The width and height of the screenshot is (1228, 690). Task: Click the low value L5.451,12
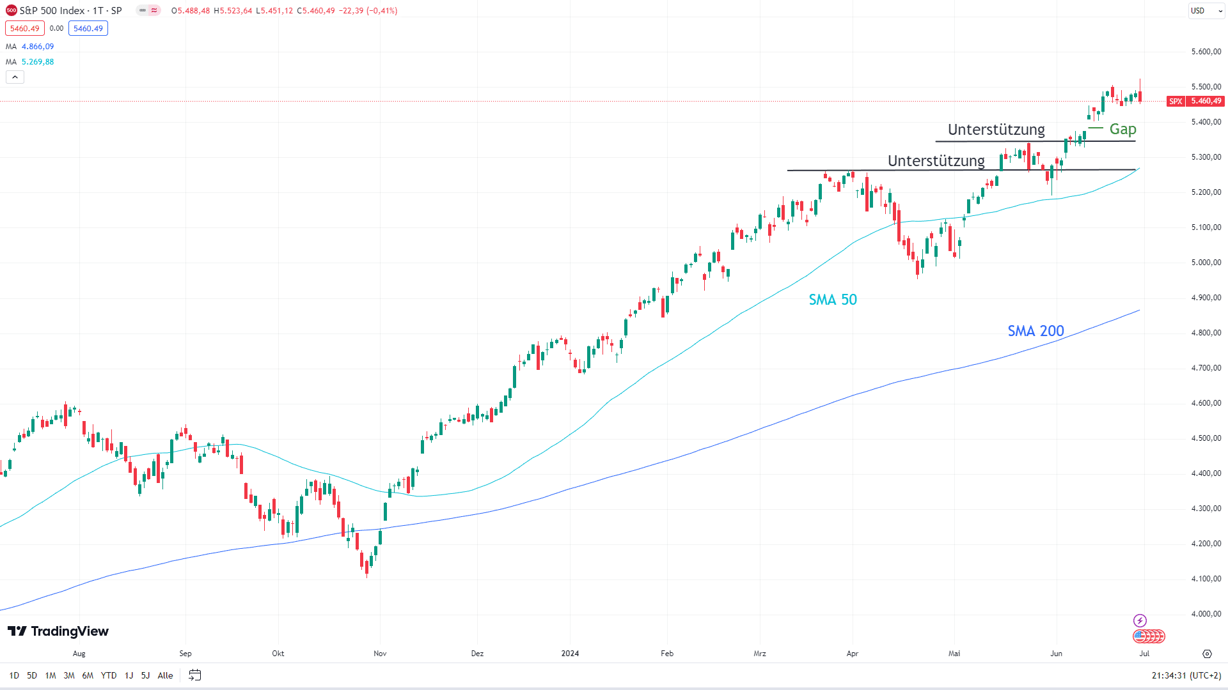(274, 11)
